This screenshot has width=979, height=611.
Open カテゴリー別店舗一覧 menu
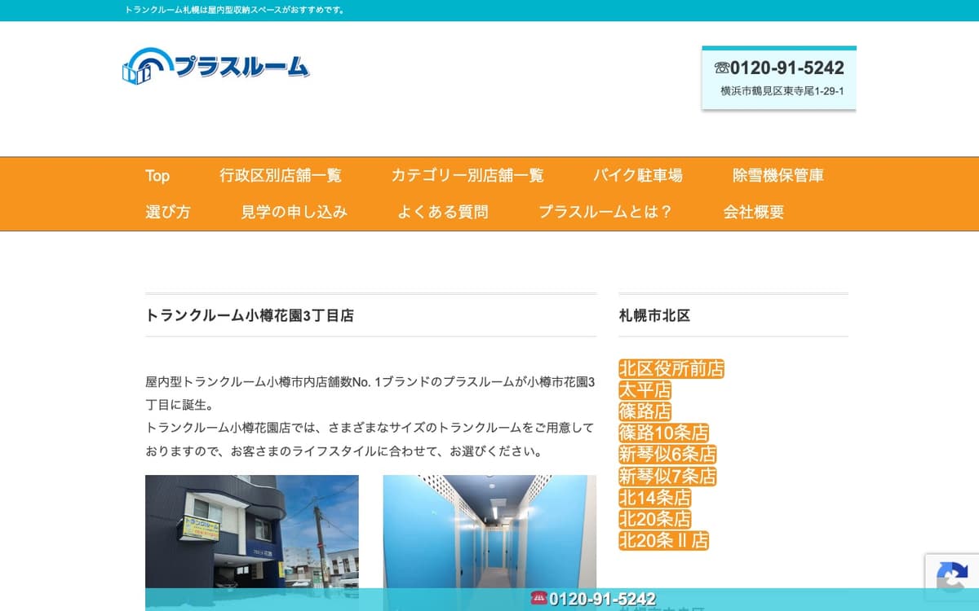pyautogui.click(x=467, y=175)
